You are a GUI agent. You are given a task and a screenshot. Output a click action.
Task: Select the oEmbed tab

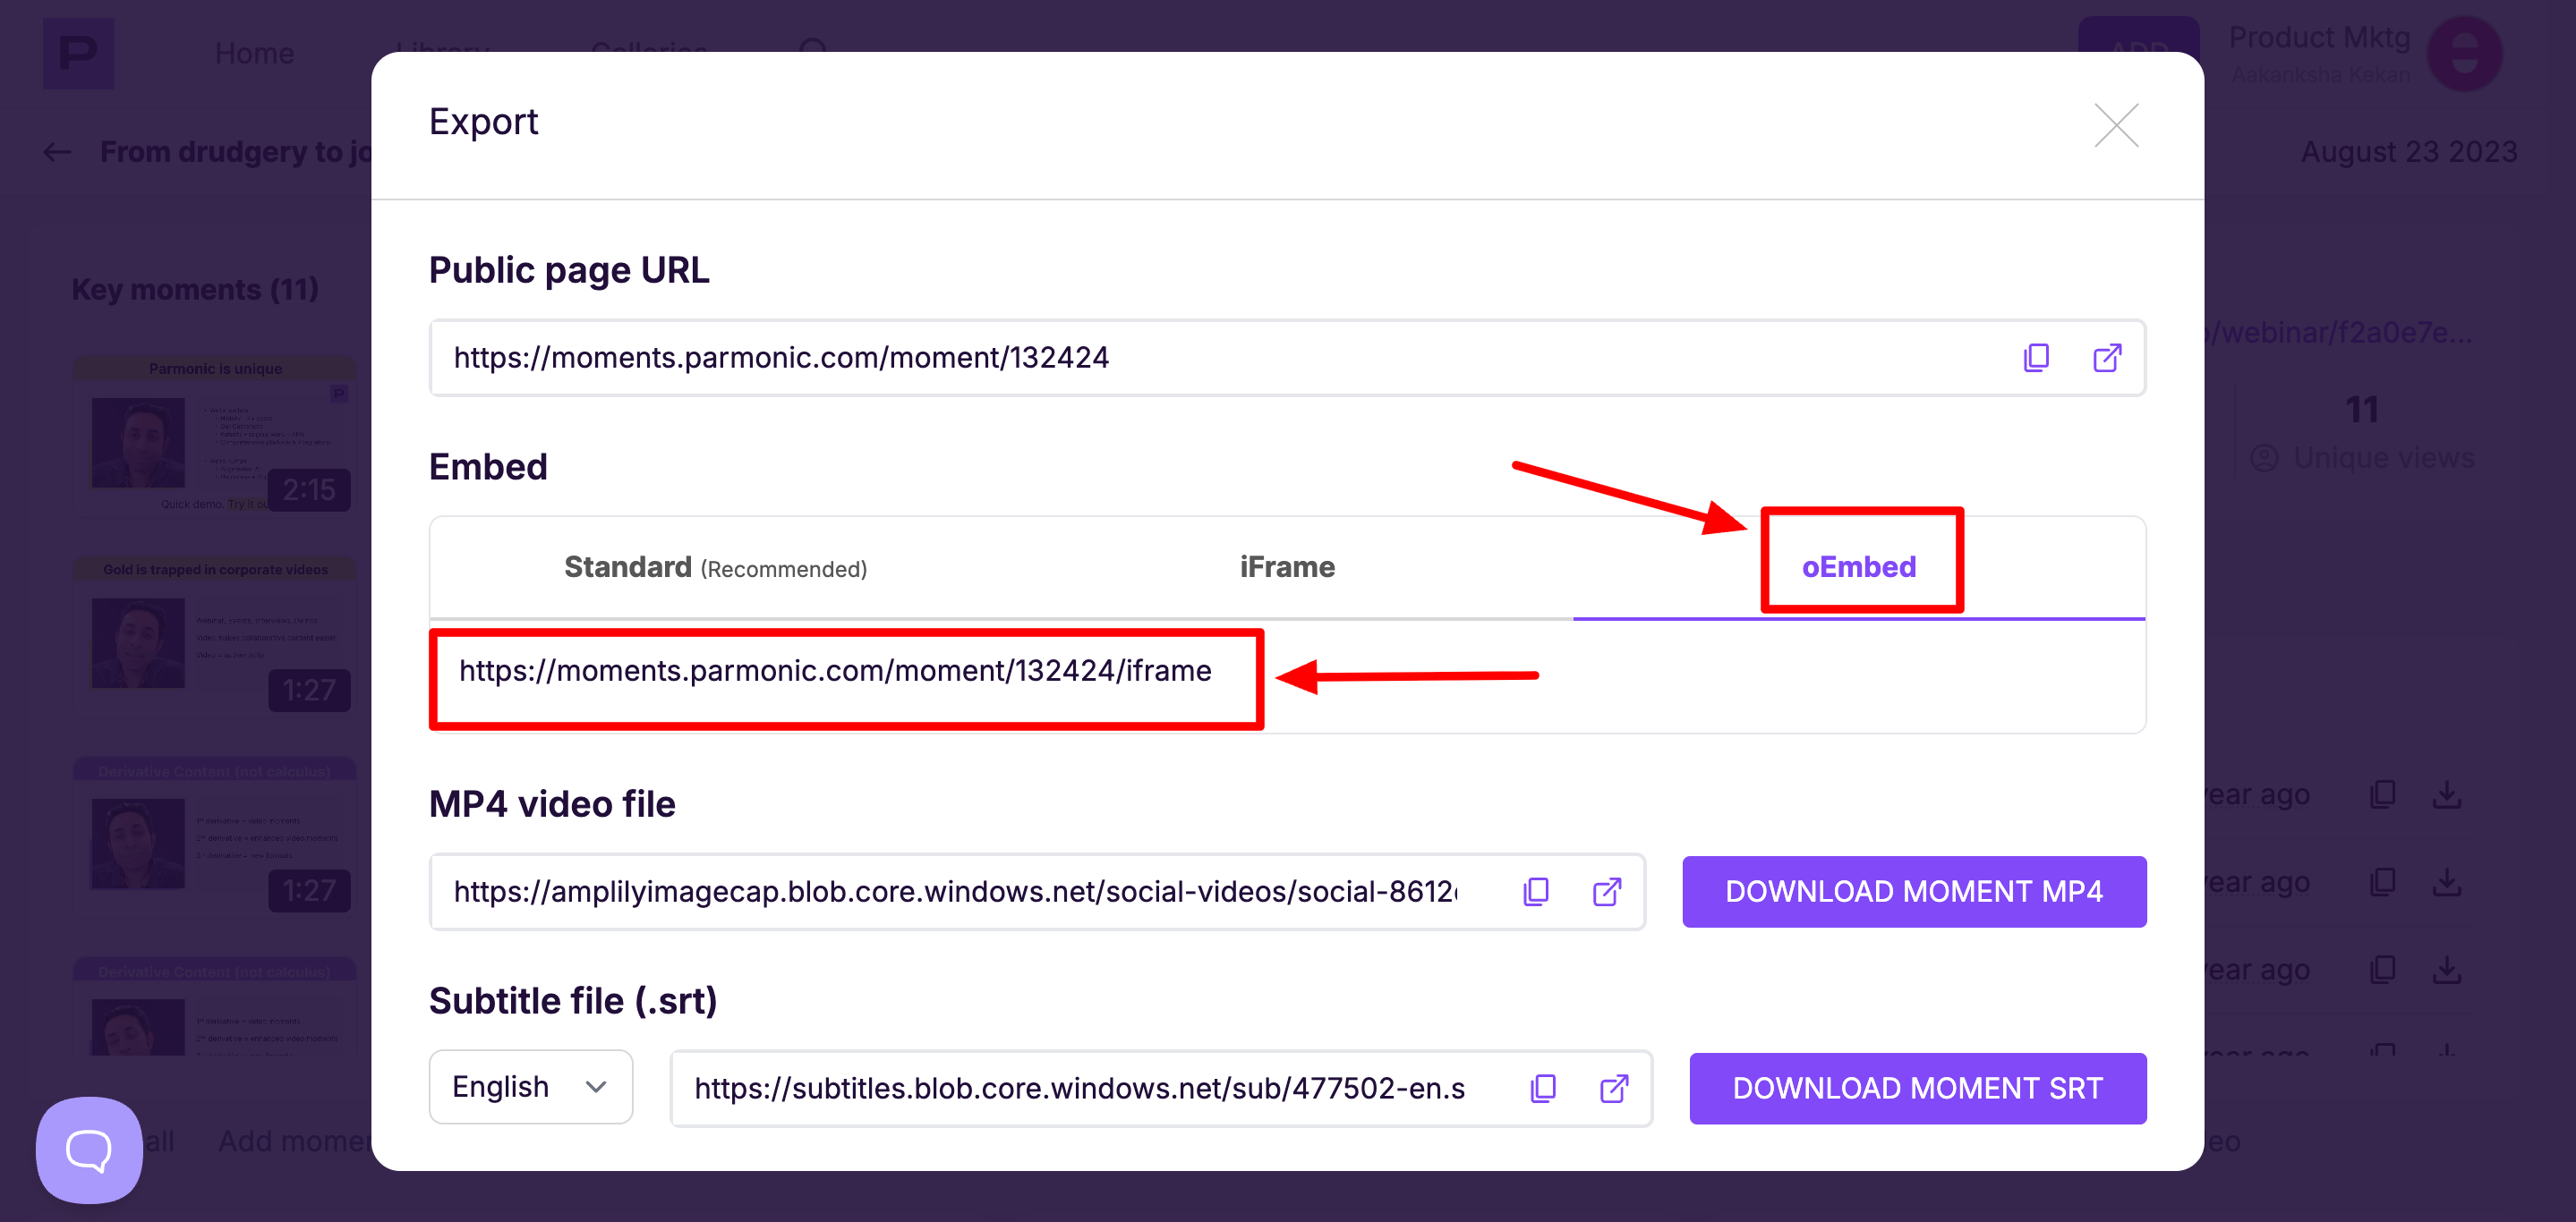point(1859,567)
